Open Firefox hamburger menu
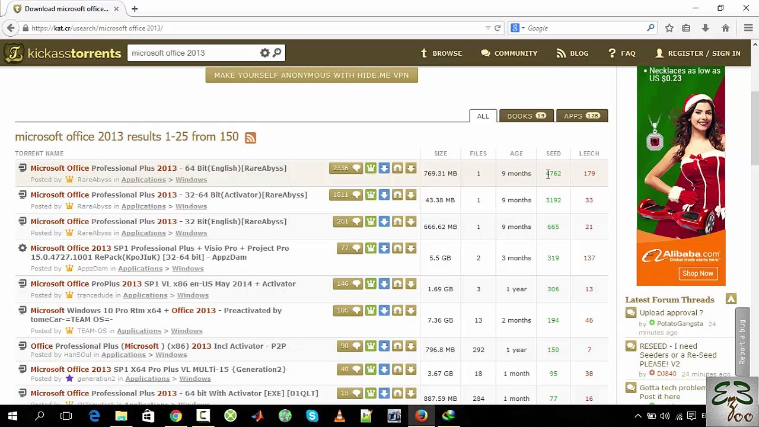Screen dimensions: 759x427 [x=748, y=28]
